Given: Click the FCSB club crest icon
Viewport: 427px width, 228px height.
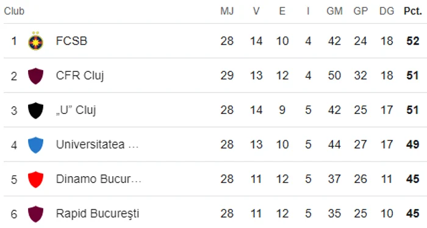Looking at the screenshot, I should pos(35,41).
